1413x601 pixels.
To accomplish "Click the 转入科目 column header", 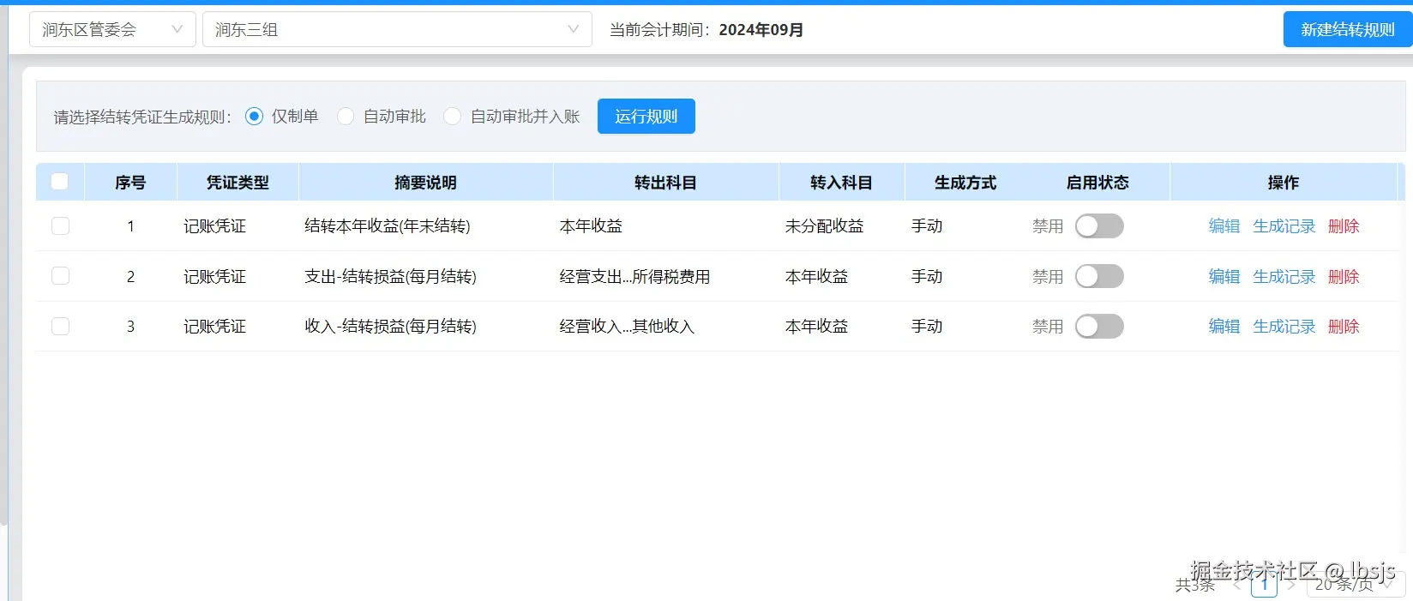I will click(x=841, y=183).
